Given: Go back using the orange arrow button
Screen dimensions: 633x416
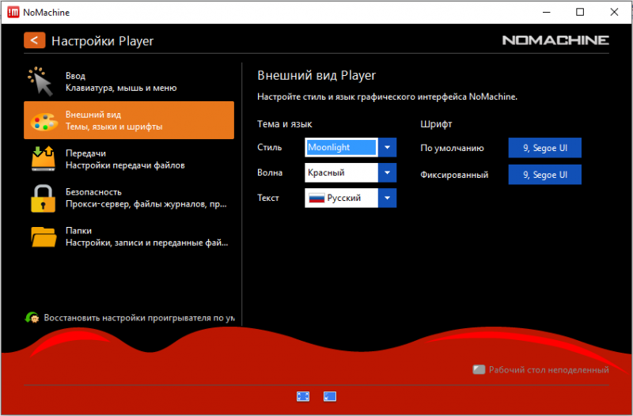Looking at the screenshot, I should pos(34,40).
